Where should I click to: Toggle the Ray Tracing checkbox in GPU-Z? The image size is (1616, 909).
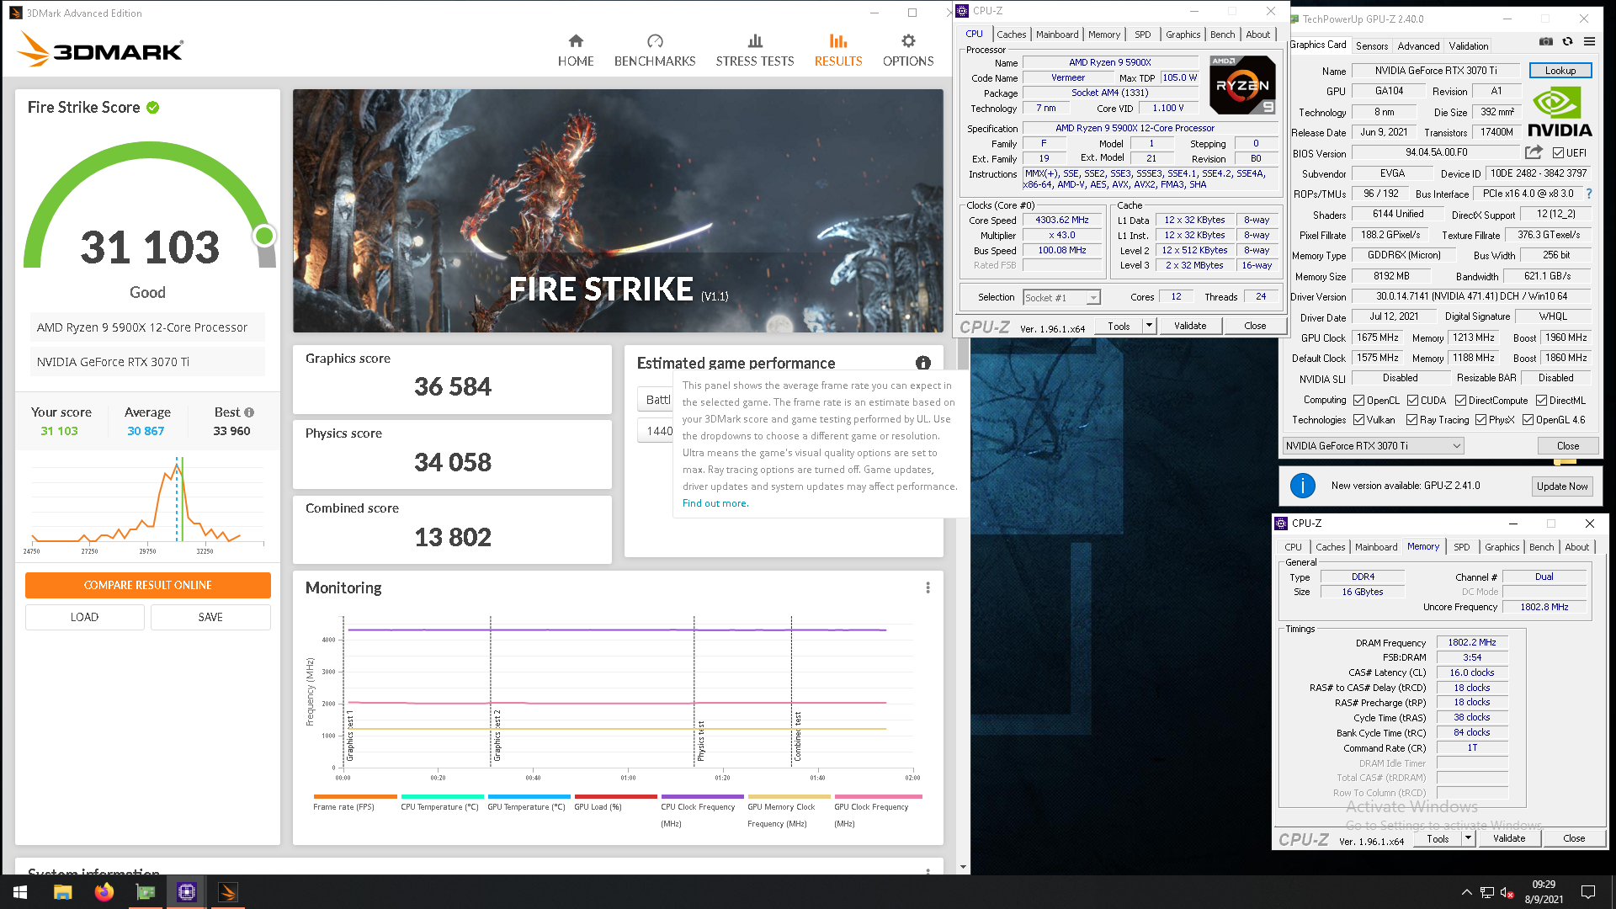1412,420
